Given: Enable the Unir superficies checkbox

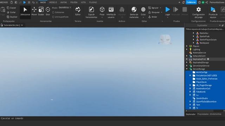Looking at the screenshot, I should pos(53,17).
